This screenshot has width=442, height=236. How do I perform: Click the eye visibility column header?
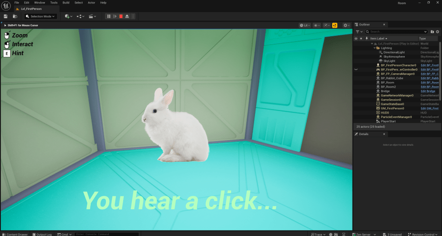point(356,38)
